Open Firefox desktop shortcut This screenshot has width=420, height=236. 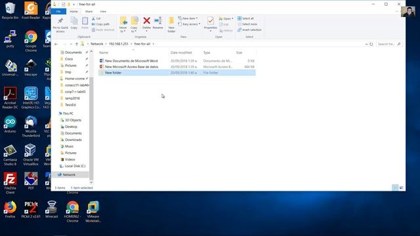tap(10, 210)
